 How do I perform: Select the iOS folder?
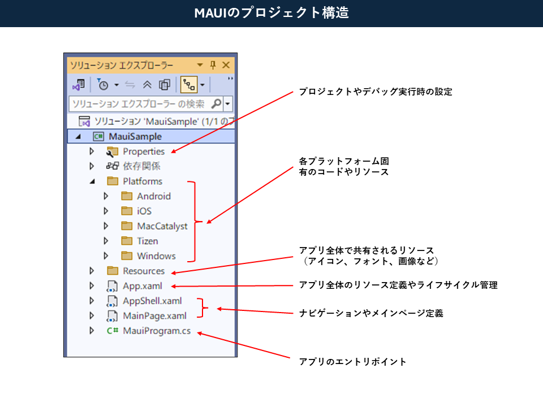pos(144,211)
